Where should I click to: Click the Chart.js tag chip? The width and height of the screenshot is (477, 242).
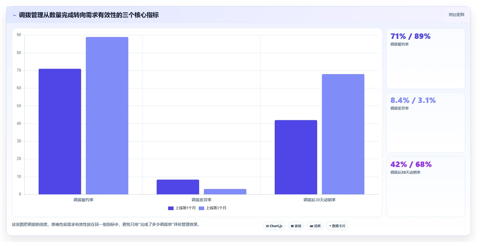tap(274, 226)
